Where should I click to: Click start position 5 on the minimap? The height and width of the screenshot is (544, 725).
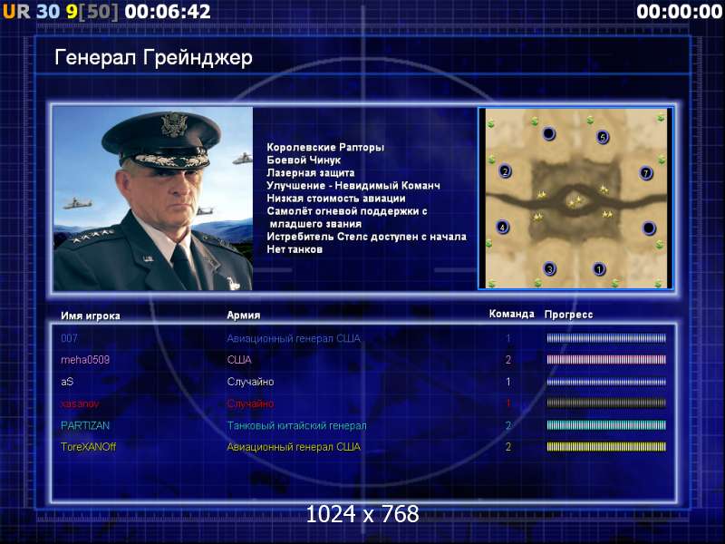coord(603,137)
